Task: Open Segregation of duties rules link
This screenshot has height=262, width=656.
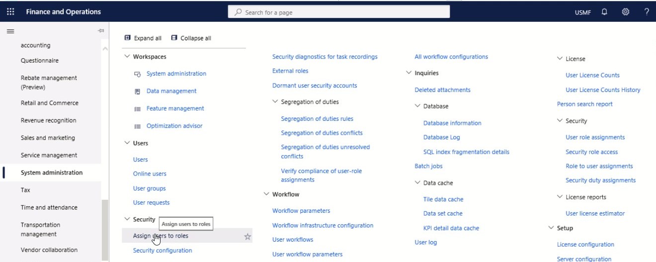Action: pyautogui.click(x=317, y=119)
